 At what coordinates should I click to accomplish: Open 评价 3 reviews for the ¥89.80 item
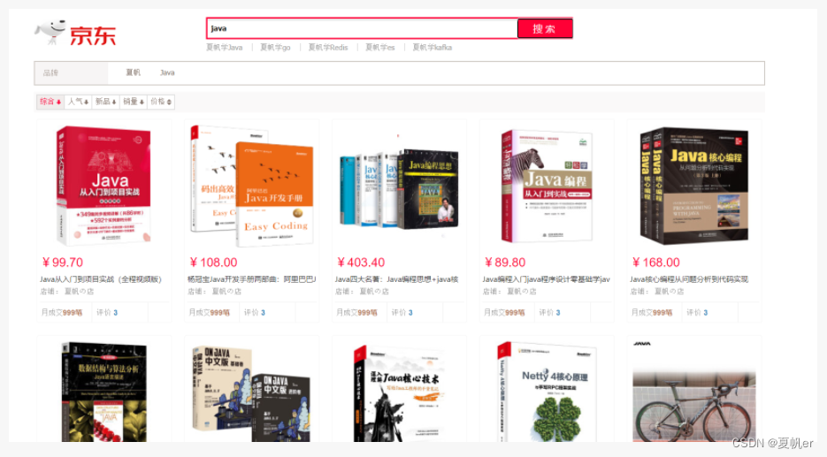coord(549,313)
